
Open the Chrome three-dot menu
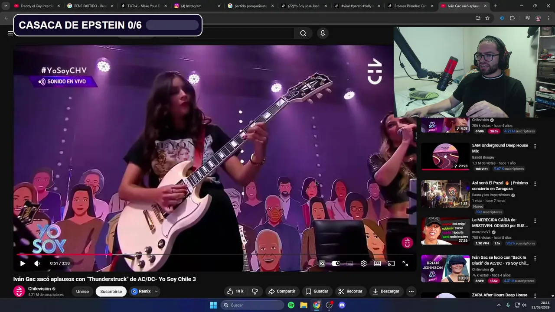pos(548,18)
